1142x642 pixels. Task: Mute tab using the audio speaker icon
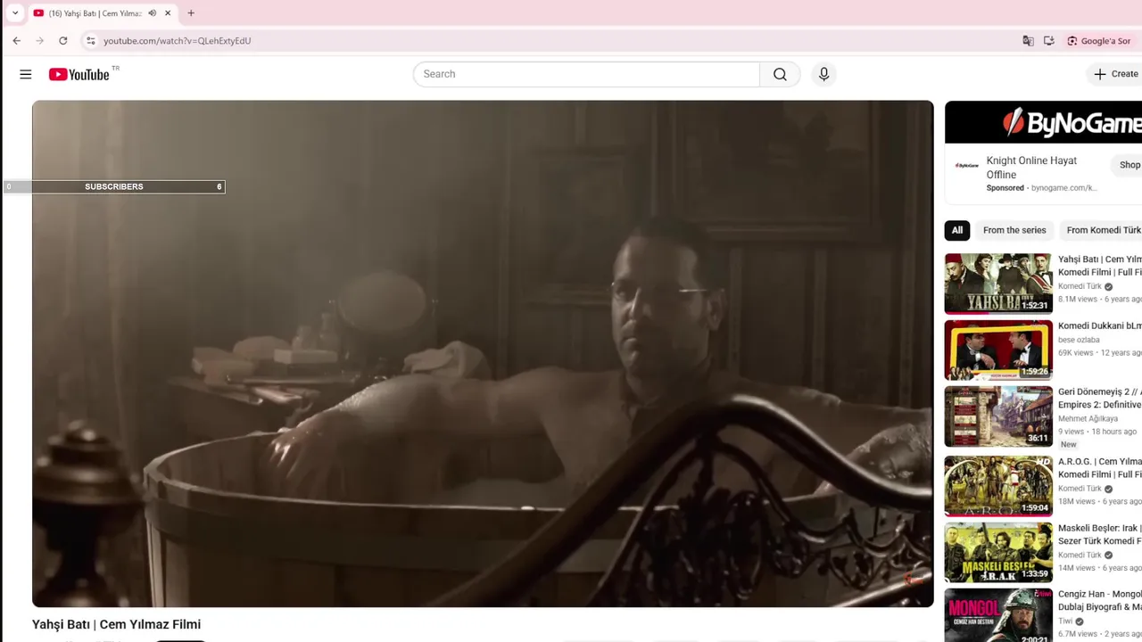coord(153,13)
